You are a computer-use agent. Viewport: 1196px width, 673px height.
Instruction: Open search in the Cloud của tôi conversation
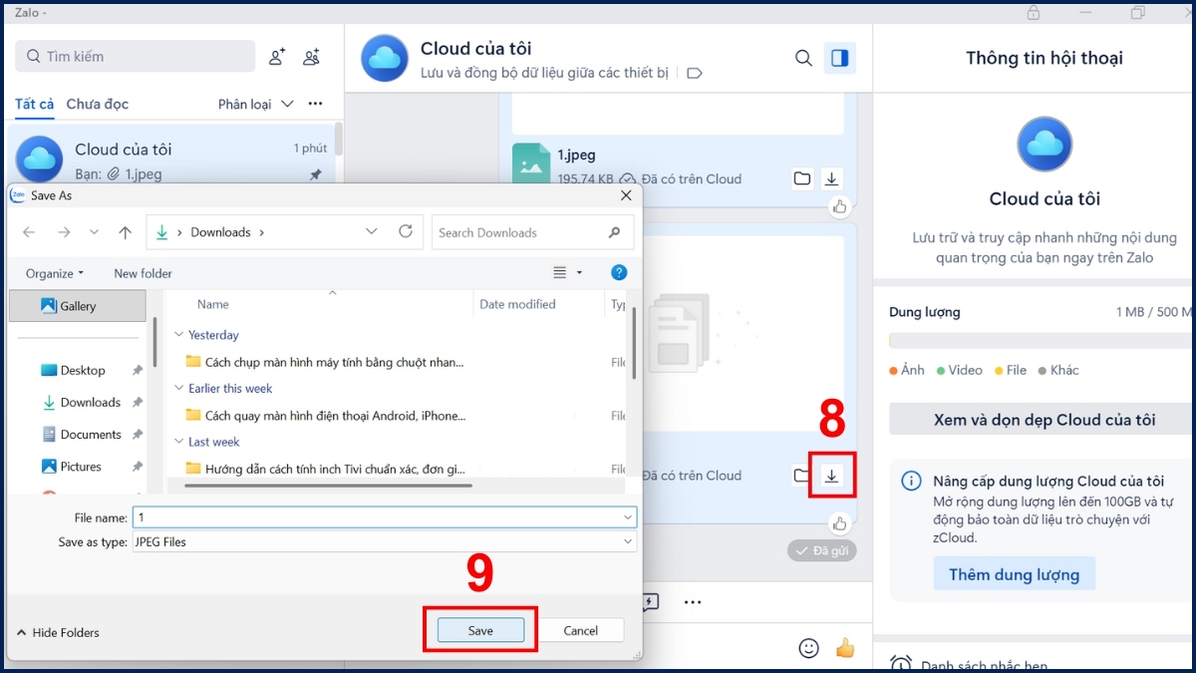pos(803,58)
